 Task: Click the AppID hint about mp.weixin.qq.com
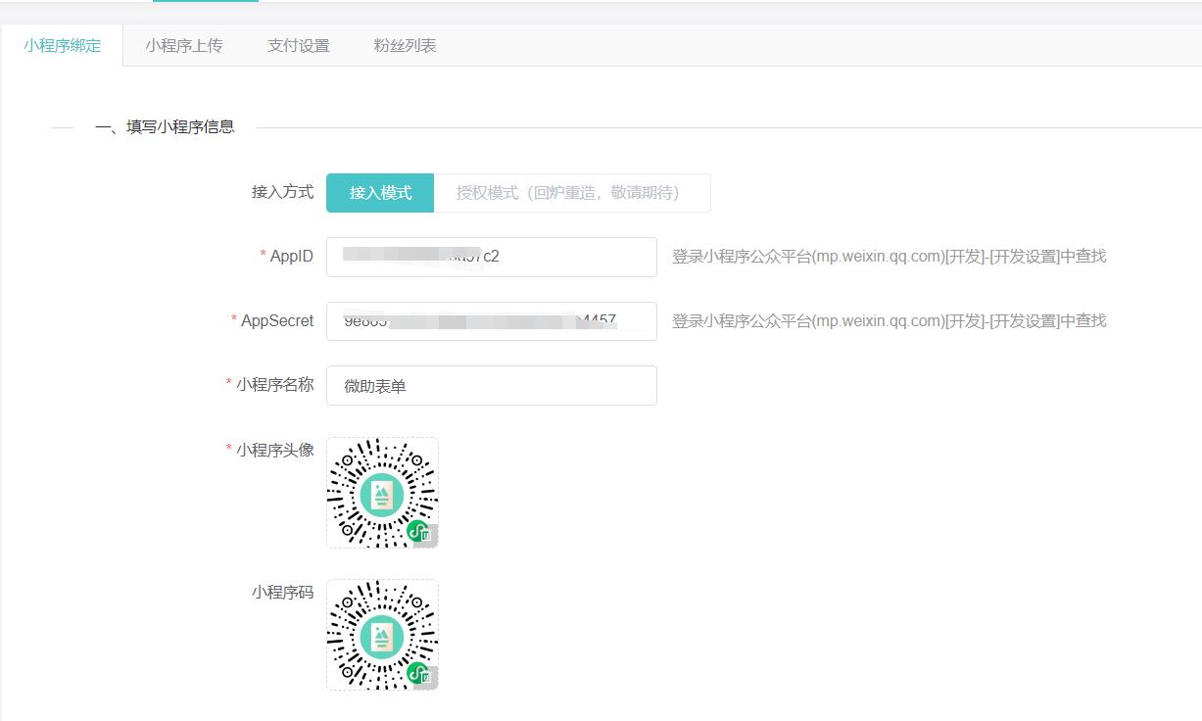[x=889, y=257]
